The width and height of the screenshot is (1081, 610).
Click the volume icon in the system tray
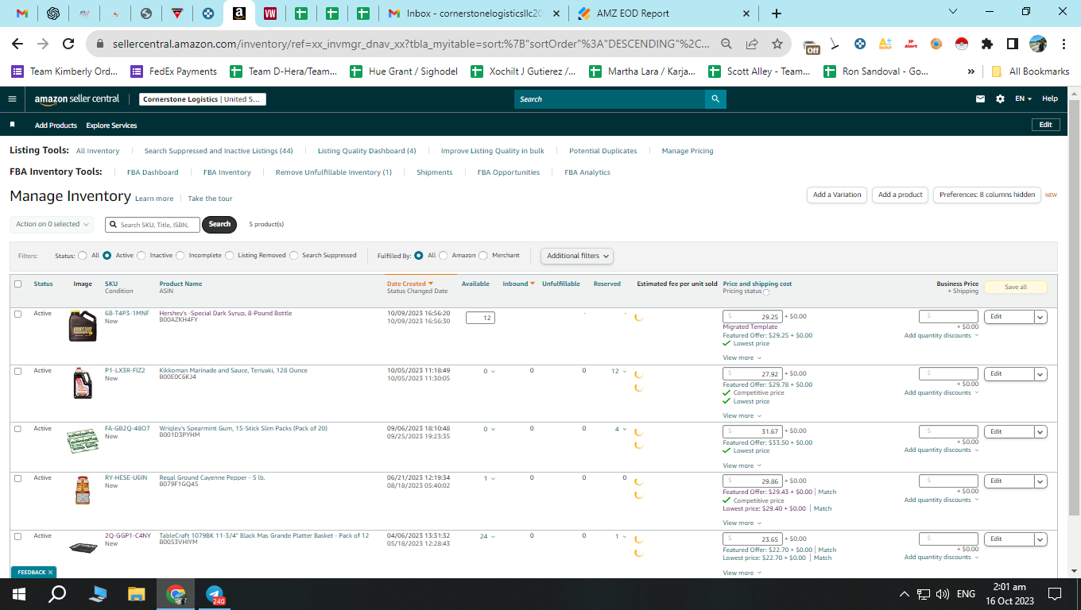(943, 594)
